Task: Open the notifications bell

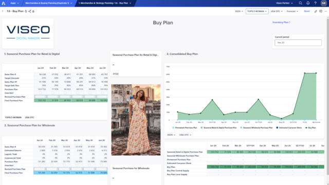Action: [x=308, y=3]
